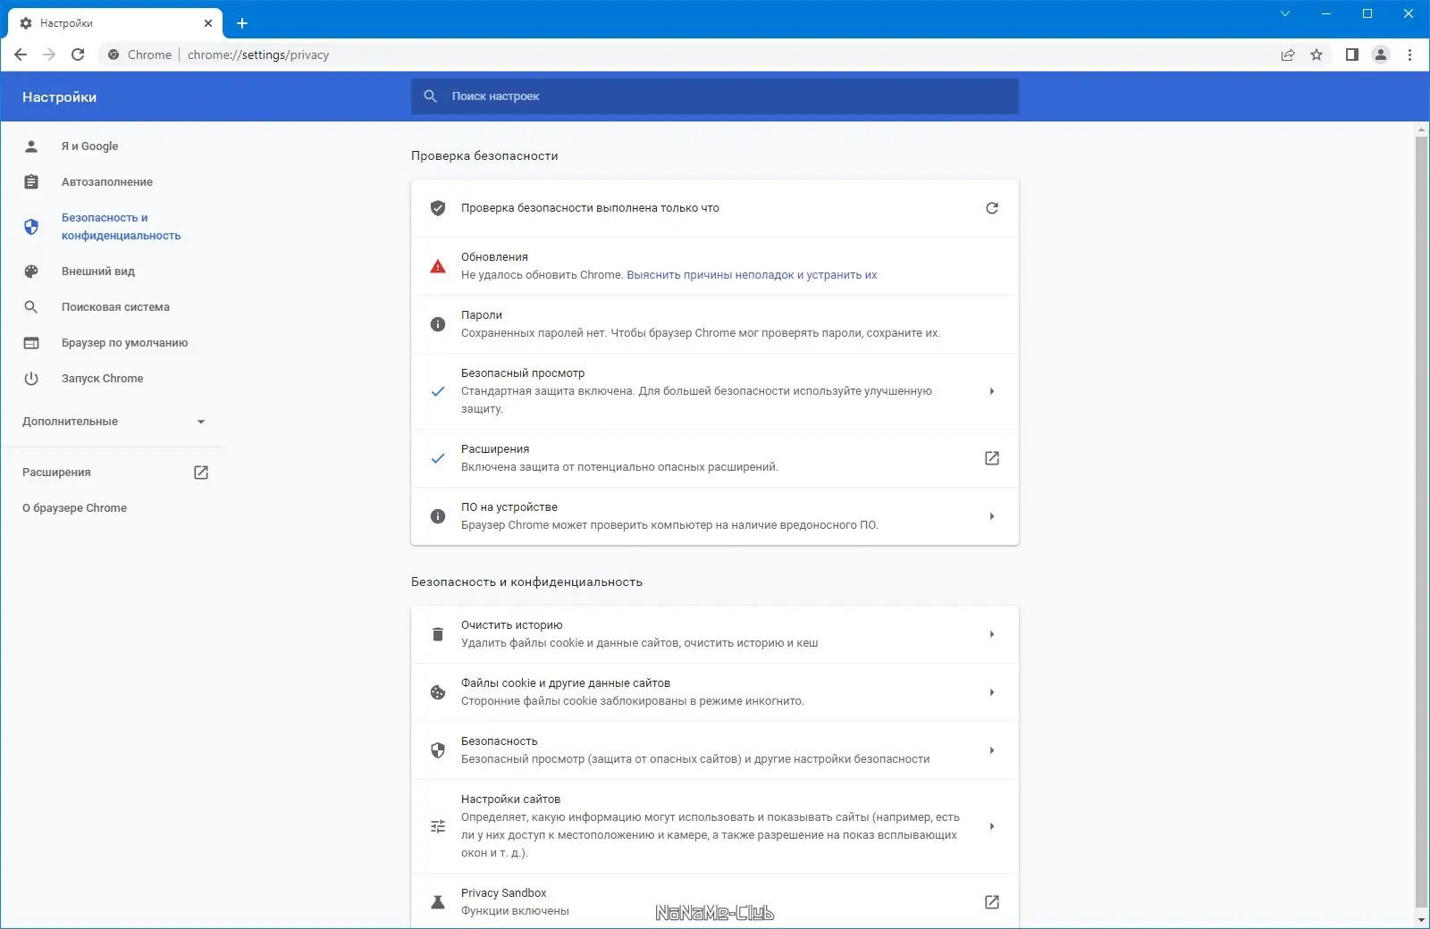
Task: Open the Chrome three-dot menu
Action: (x=1411, y=54)
